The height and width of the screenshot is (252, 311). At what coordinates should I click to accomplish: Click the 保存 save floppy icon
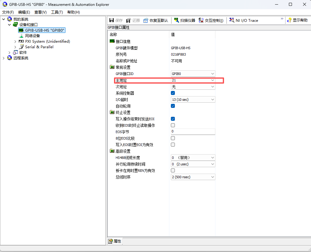click(x=112, y=20)
